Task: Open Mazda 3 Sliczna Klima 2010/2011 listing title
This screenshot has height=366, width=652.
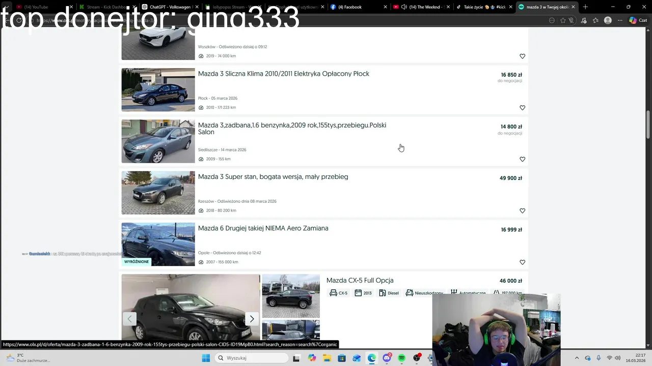Action: [x=283, y=74]
